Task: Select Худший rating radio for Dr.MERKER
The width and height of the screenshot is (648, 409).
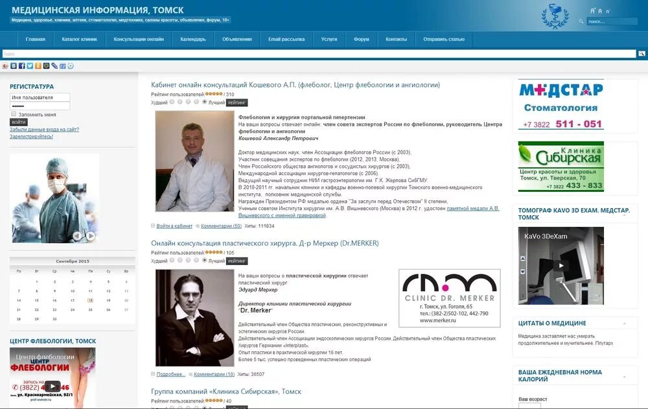Action: [172, 260]
